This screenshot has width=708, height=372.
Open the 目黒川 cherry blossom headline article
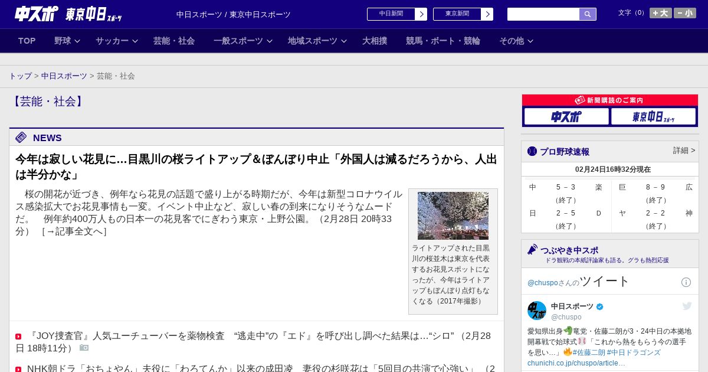click(256, 167)
